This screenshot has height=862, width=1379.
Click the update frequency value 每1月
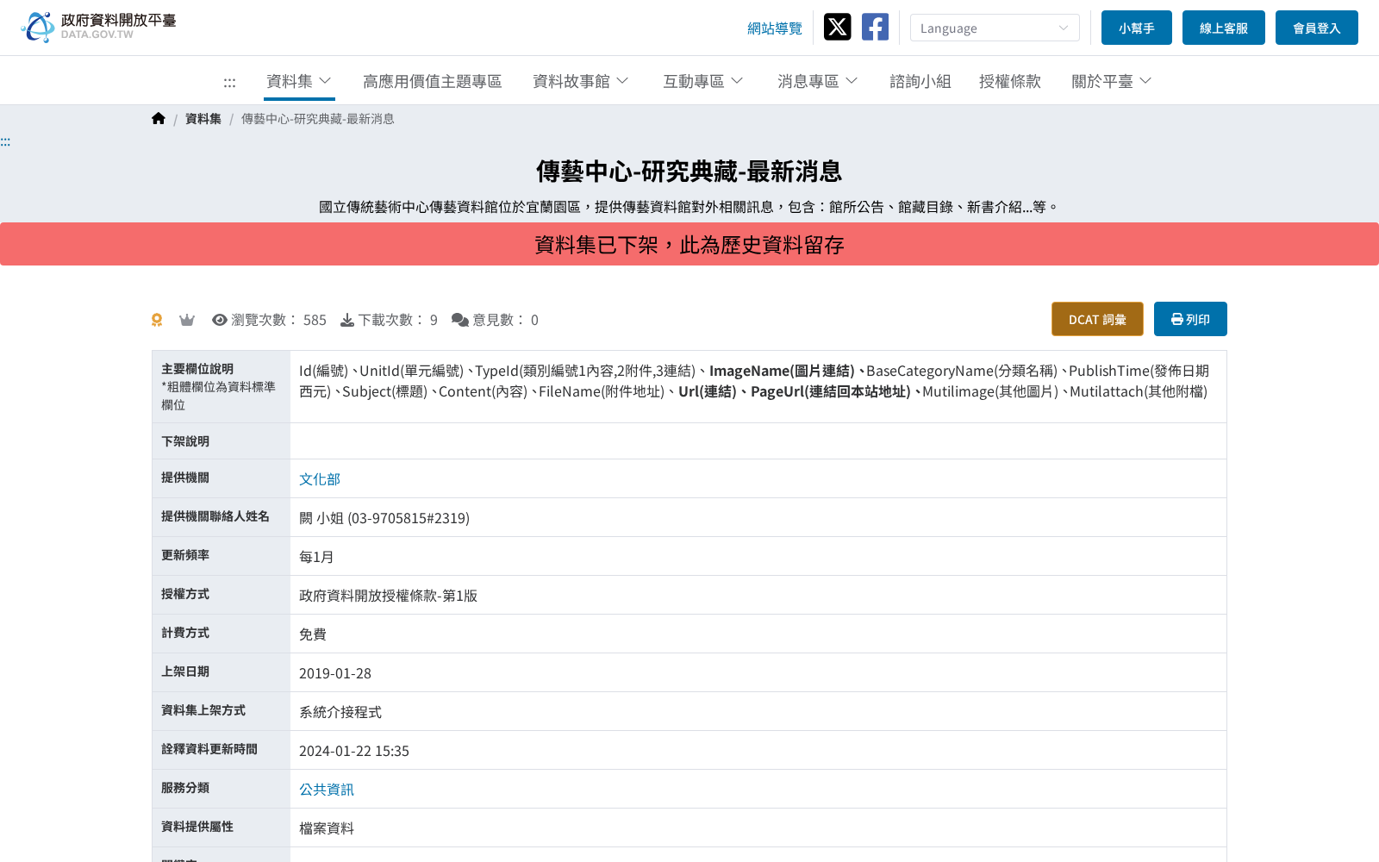(316, 557)
